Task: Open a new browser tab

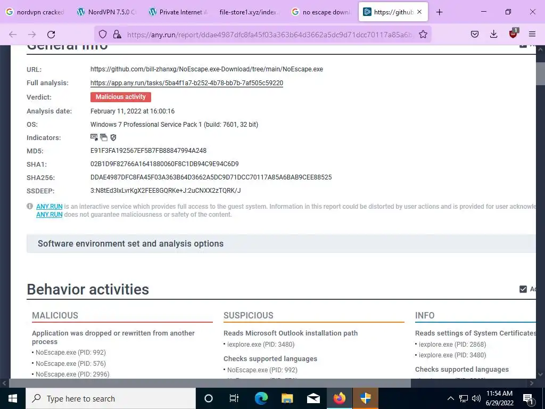Action: [x=439, y=12]
